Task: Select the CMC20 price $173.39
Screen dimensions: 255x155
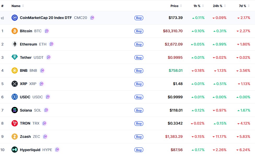Action: (176, 18)
